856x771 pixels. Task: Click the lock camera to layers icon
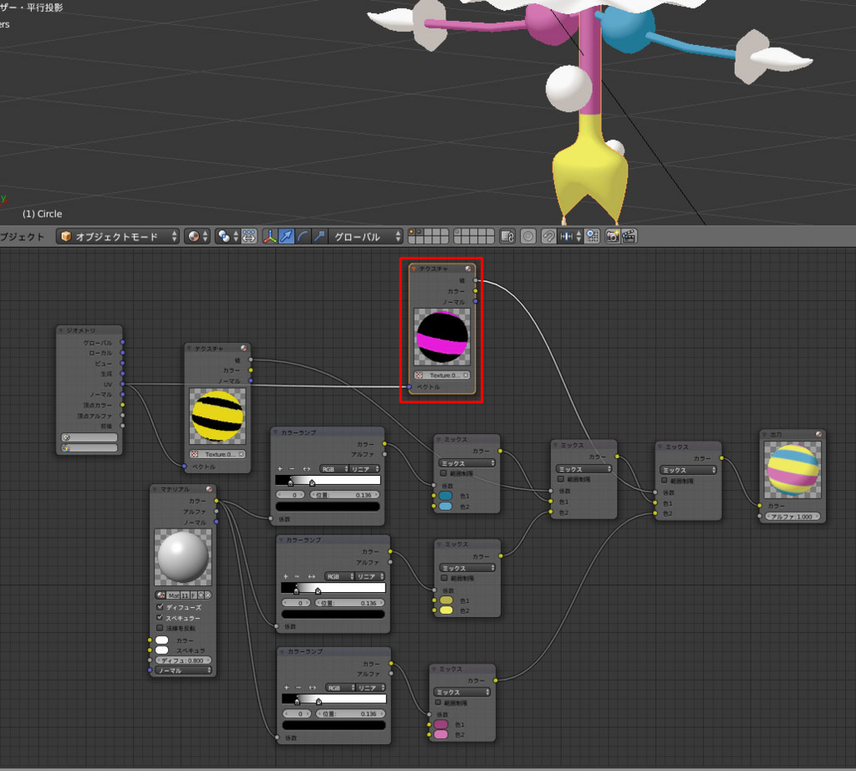(x=507, y=237)
